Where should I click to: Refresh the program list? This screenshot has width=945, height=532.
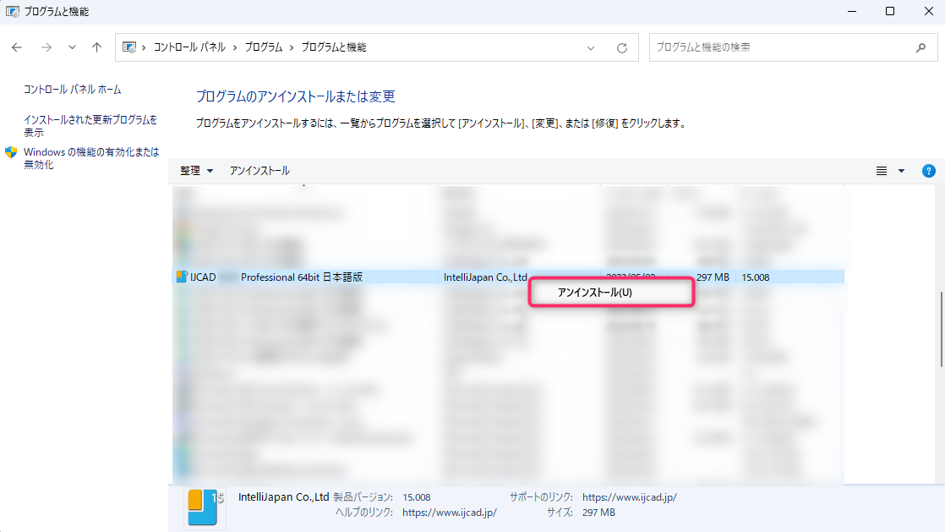click(x=622, y=47)
